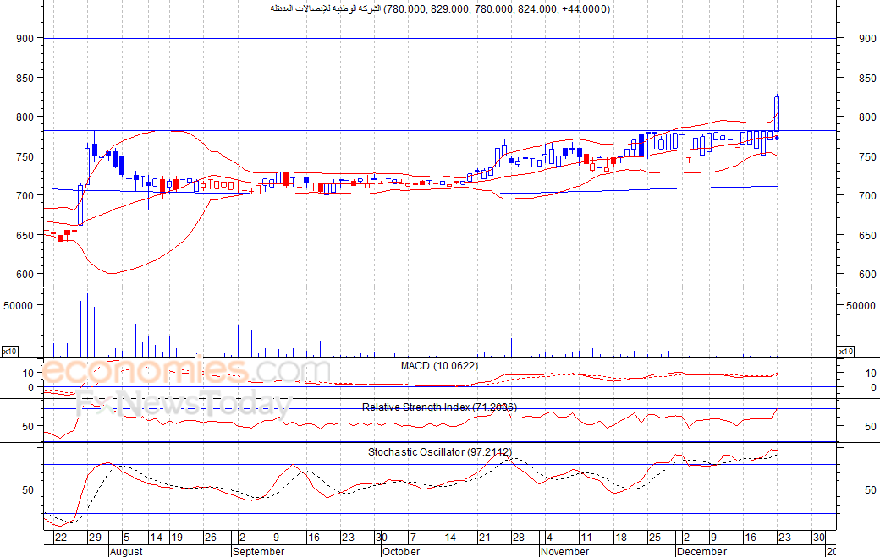The image size is (880, 557).
Task: Click the September month label
Action: pyautogui.click(x=259, y=551)
